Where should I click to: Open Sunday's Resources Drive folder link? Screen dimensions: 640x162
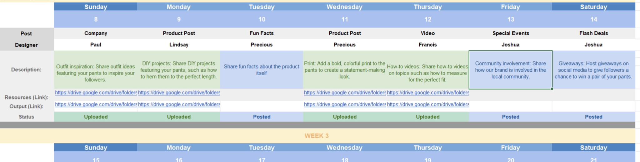point(96,93)
